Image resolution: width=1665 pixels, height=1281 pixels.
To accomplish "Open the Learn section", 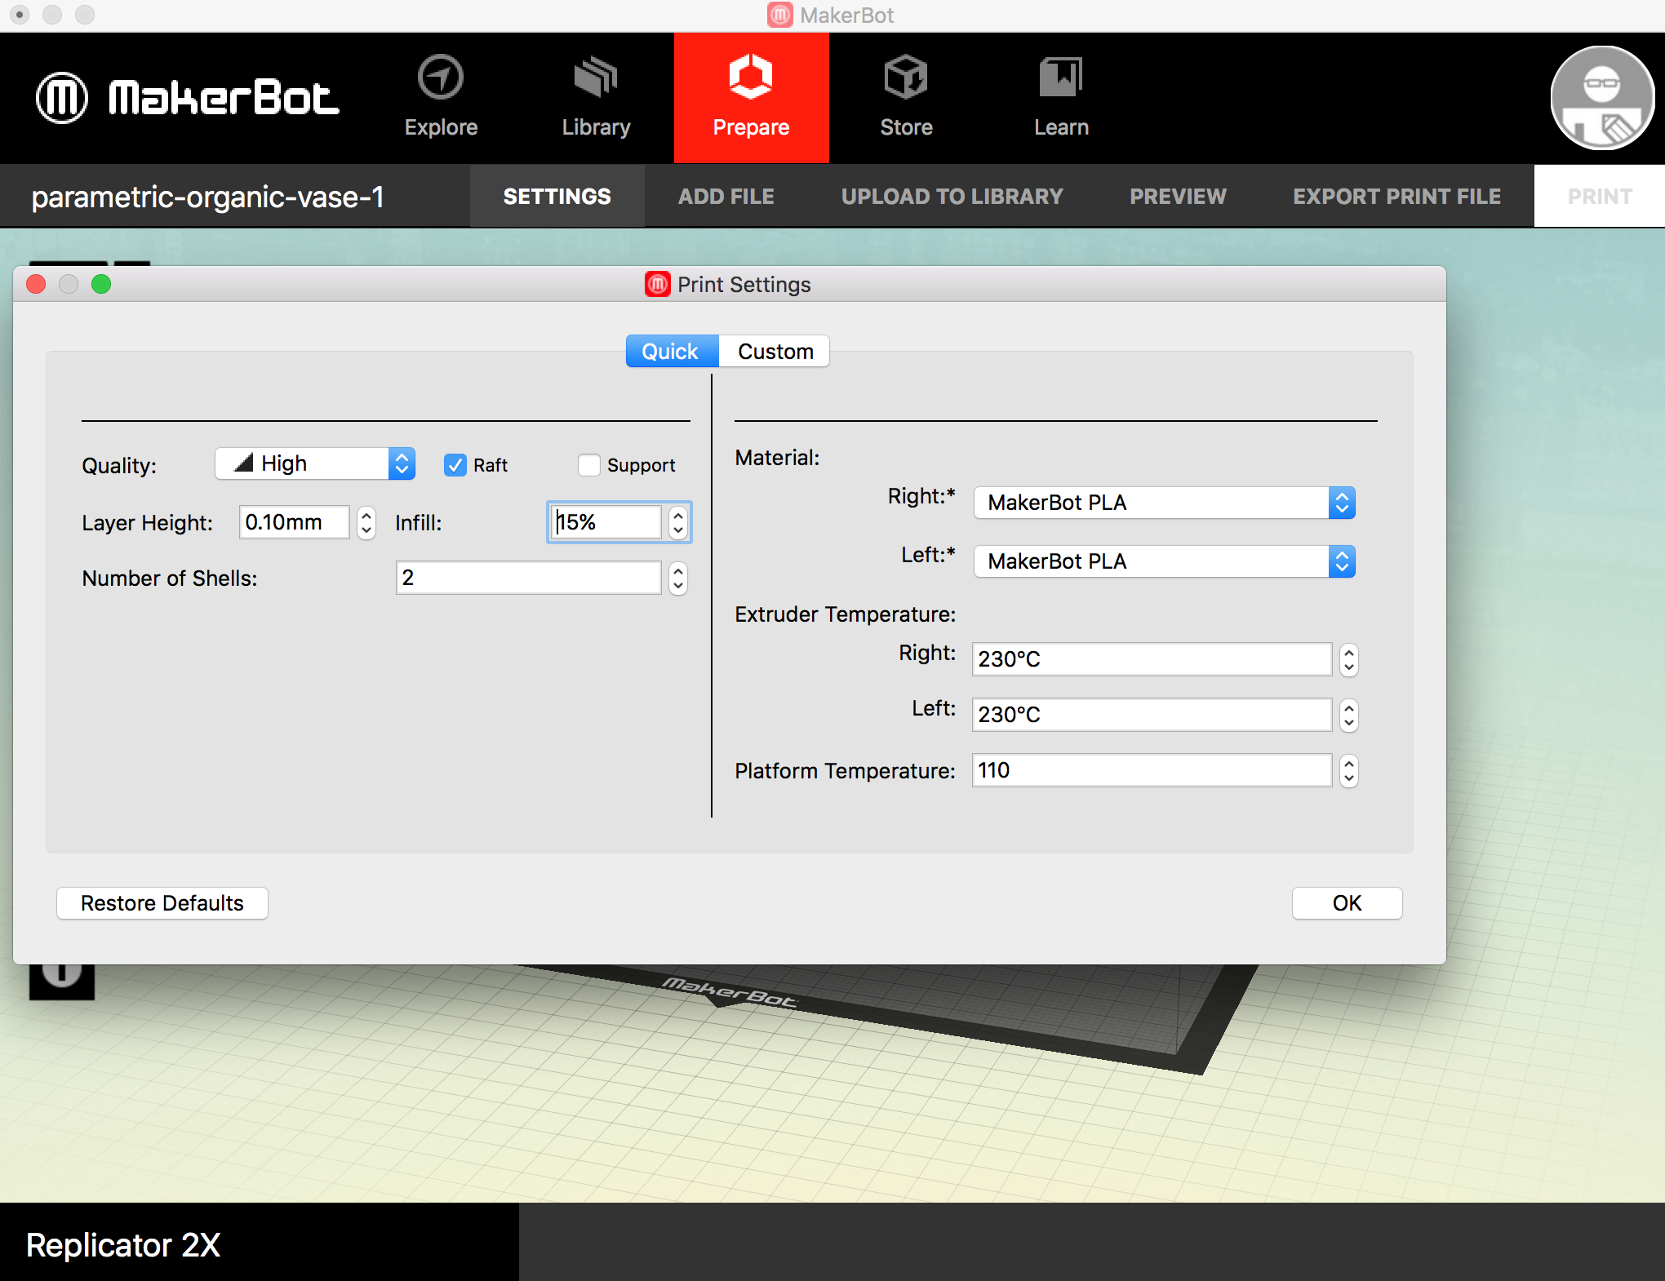I will click(1061, 97).
